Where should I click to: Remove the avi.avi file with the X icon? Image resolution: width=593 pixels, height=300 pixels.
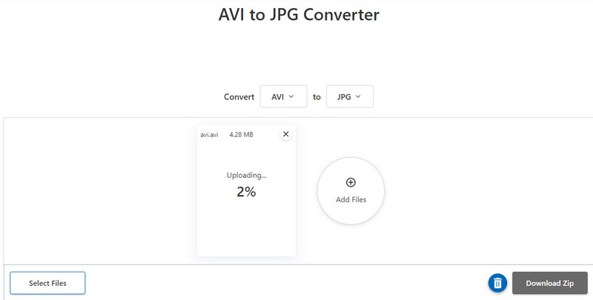[x=286, y=134]
